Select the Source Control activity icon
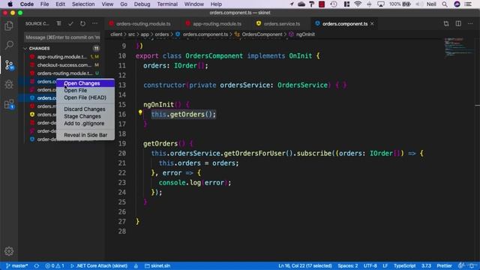 (9, 65)
